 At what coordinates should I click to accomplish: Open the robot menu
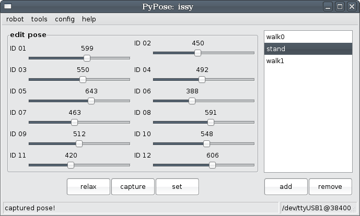[15, 19]
